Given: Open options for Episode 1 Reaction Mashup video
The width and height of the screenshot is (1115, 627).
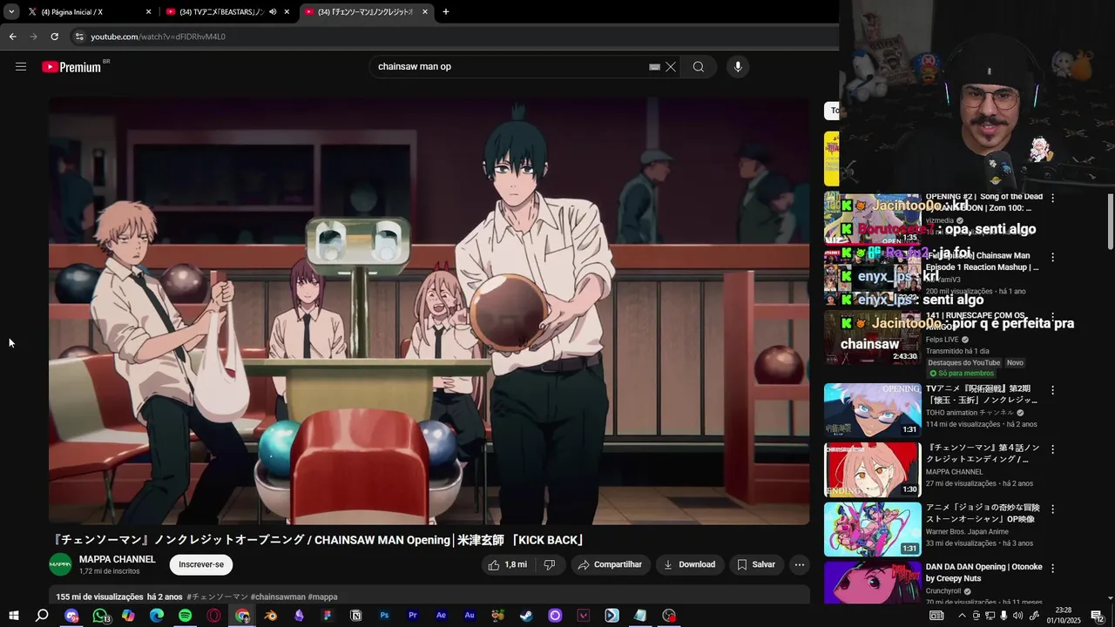Looking at the screenshot, I should click(1052, 257).
